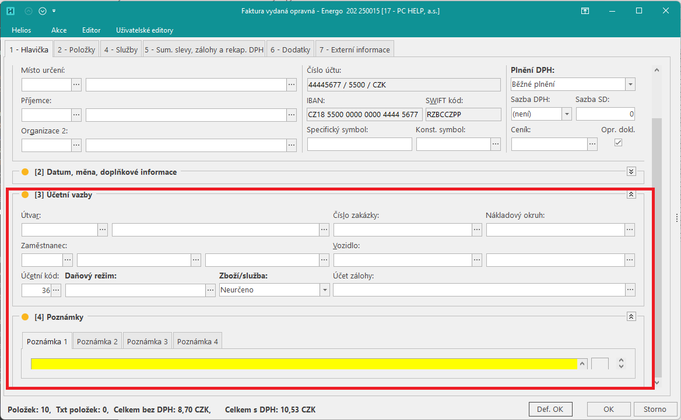Open Zboží/služba dropdown showing Neurčeno
681x420 pixels.
click(324, 290)
